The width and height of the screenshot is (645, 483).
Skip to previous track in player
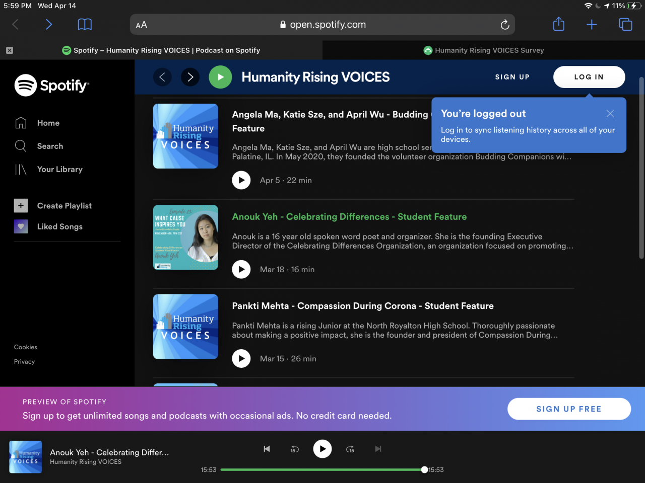click(x=267, y=449)
